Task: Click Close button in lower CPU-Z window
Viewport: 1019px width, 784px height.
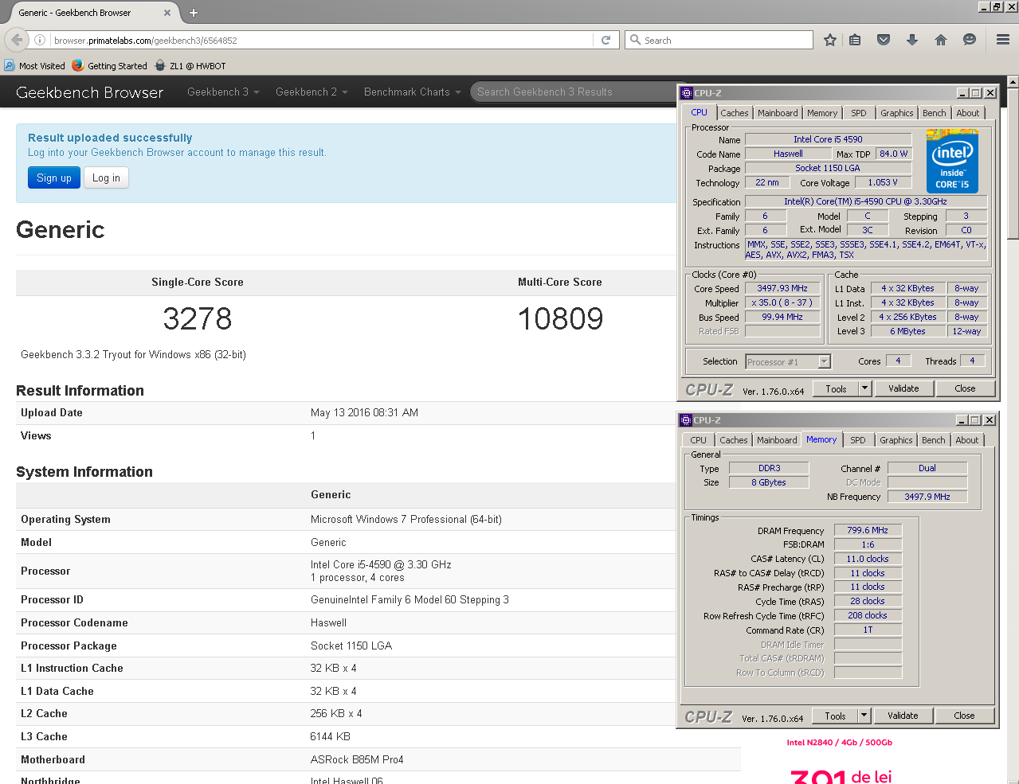Action: click(x=964, y=716)
